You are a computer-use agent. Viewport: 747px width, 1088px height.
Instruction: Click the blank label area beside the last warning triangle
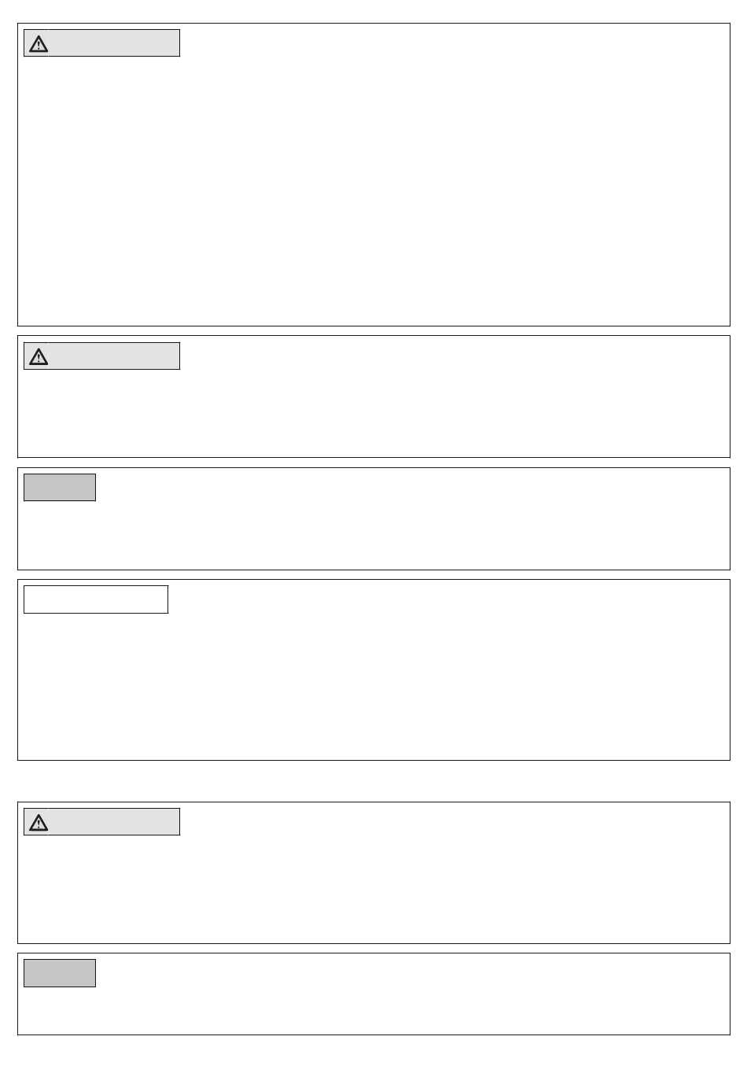115,822
